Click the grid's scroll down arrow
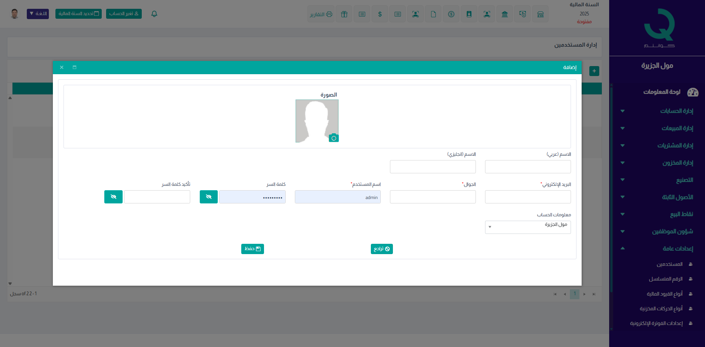Screen dimensions: 705x347 coord(10,283)
